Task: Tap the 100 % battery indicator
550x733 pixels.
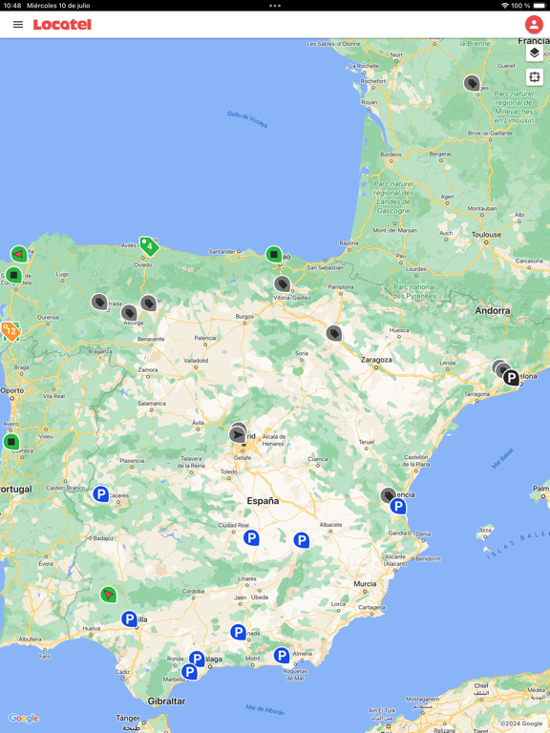Action: point(528,6)
